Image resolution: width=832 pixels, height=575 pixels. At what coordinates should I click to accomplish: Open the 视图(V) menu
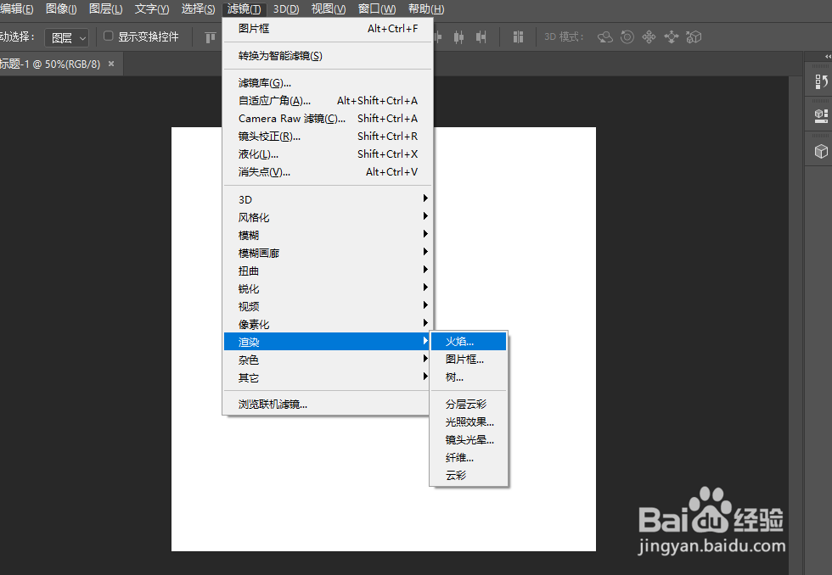coord(329,9)
